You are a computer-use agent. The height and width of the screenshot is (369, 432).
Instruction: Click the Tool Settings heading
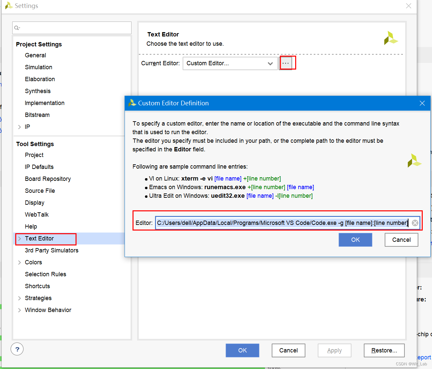coord(35,144)
